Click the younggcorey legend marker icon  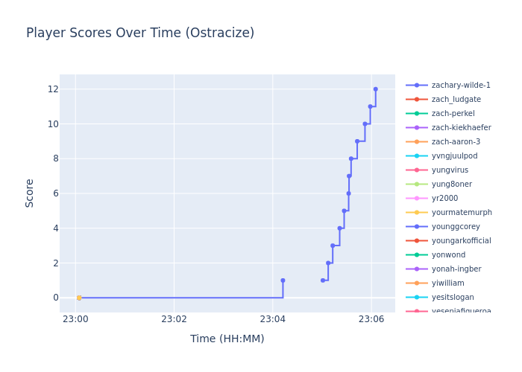pos(417,227)
